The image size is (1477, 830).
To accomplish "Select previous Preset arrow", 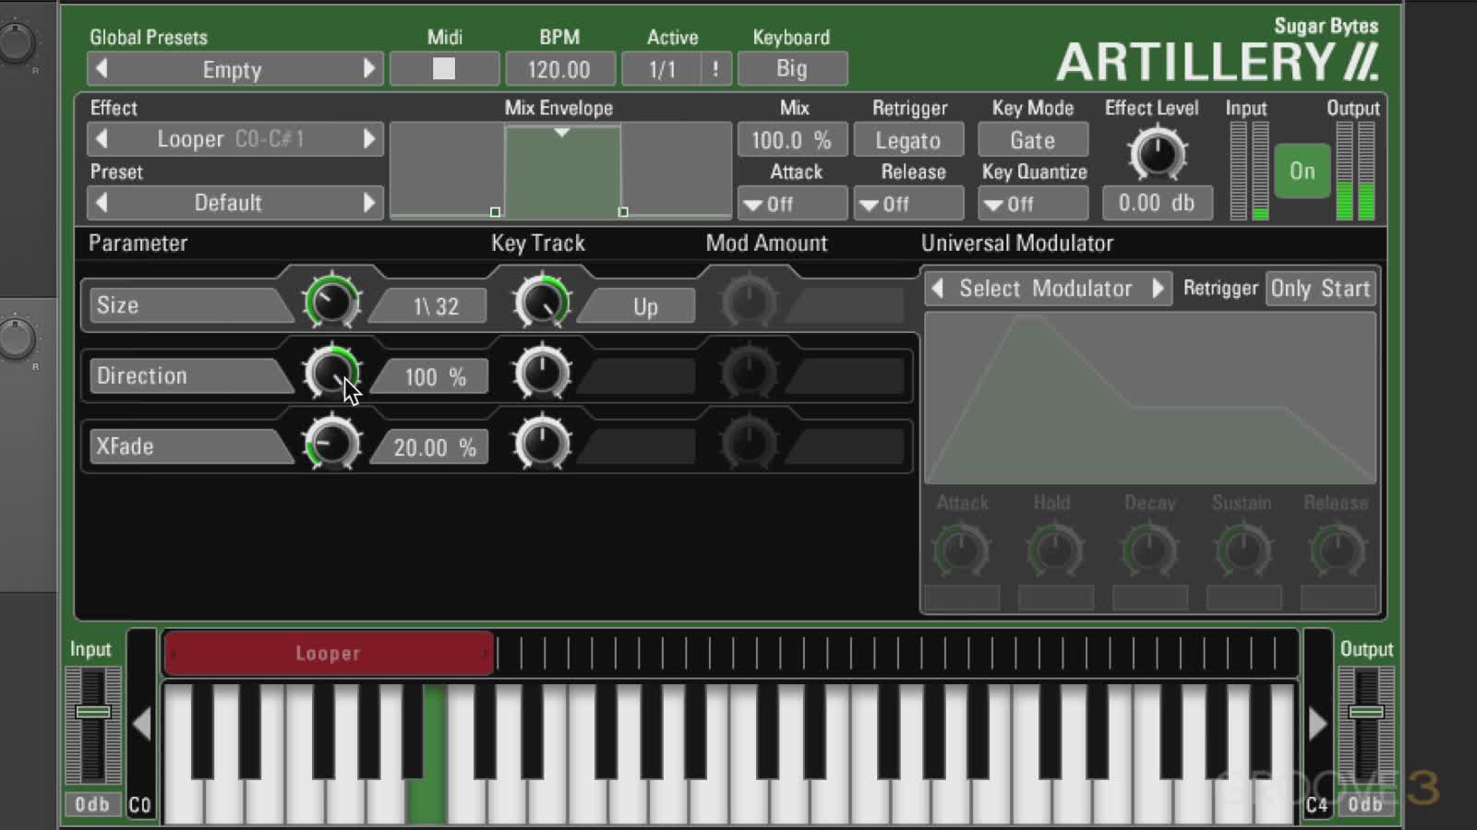I will [x=102, y=202].
